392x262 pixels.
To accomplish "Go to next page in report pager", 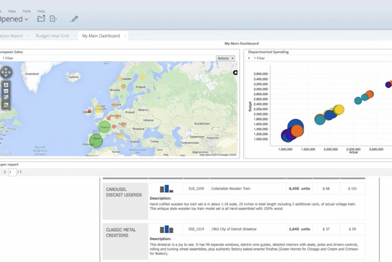I will (4, 172).
